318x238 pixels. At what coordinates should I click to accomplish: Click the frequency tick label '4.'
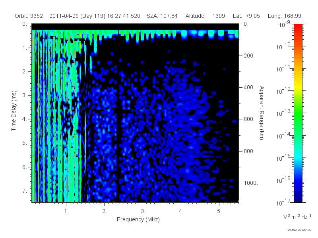pyautogui.click(x=181, y=211)
